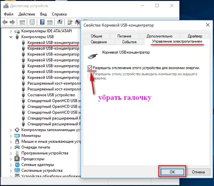Screen dimensions: 214x186
Task: Select the Контроллеры USB label
Action: [38, 37]
